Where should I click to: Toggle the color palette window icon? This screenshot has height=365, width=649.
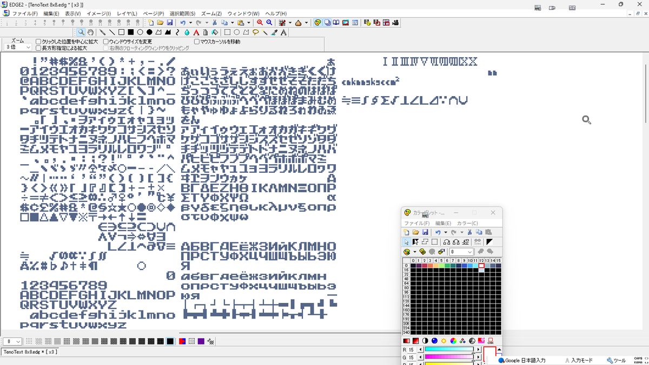tap(317, 23)
